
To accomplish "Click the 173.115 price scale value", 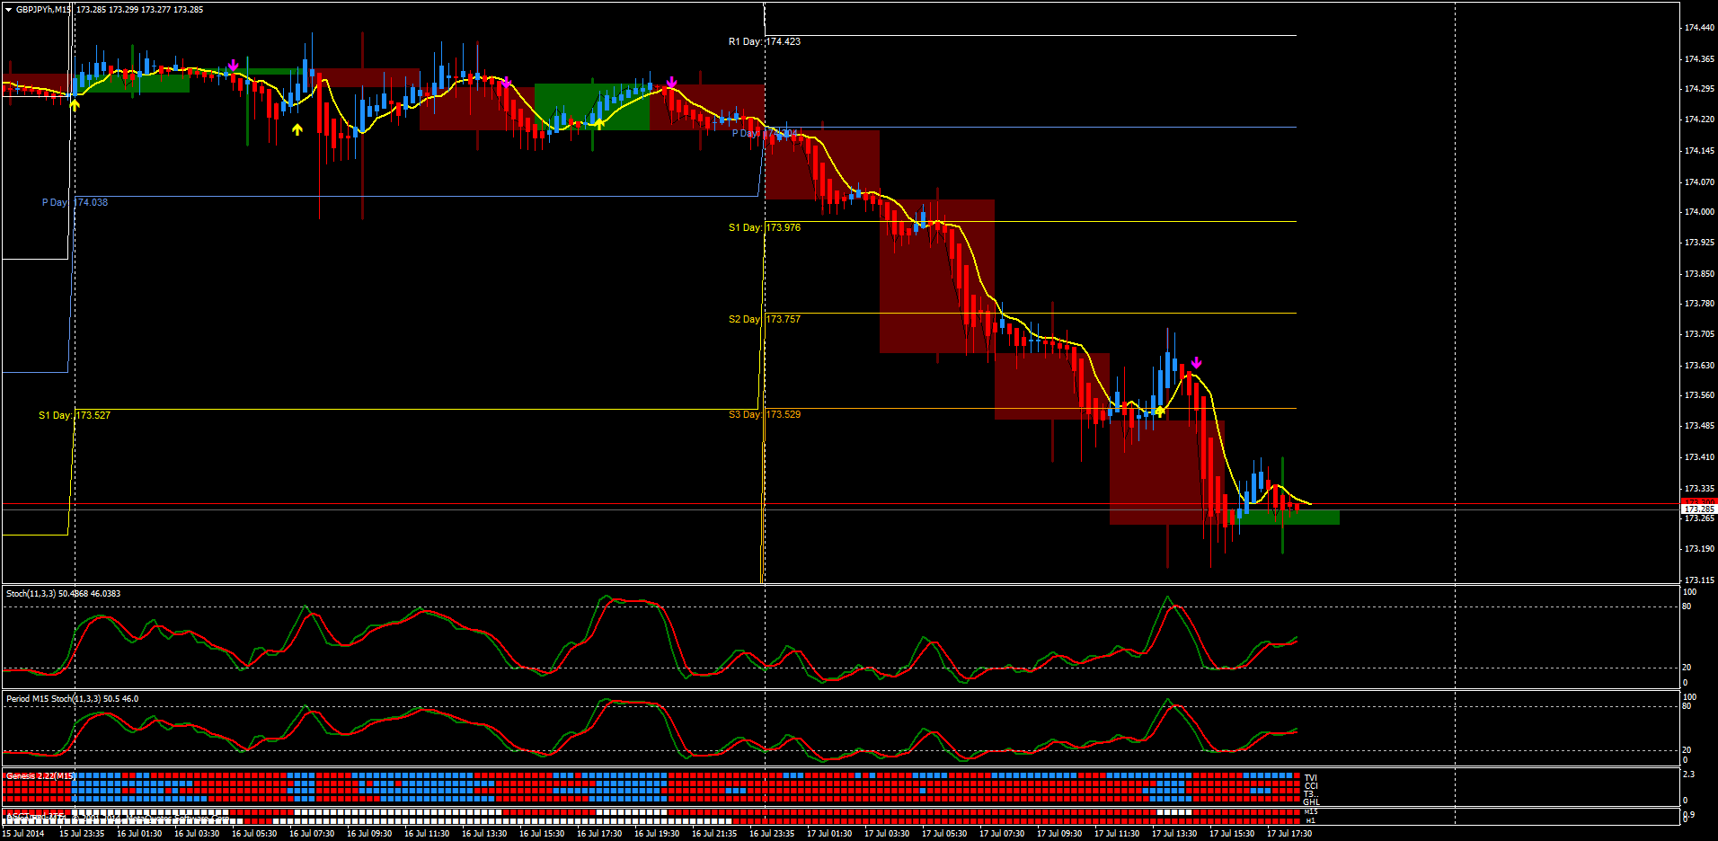I will click(x=1699, y=580).
